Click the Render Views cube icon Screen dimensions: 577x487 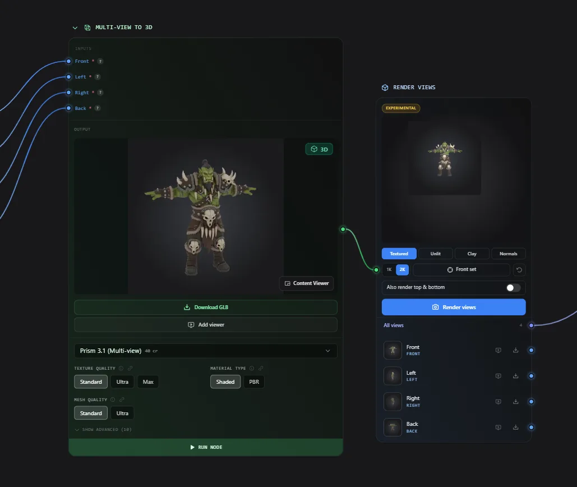[385, 88]
